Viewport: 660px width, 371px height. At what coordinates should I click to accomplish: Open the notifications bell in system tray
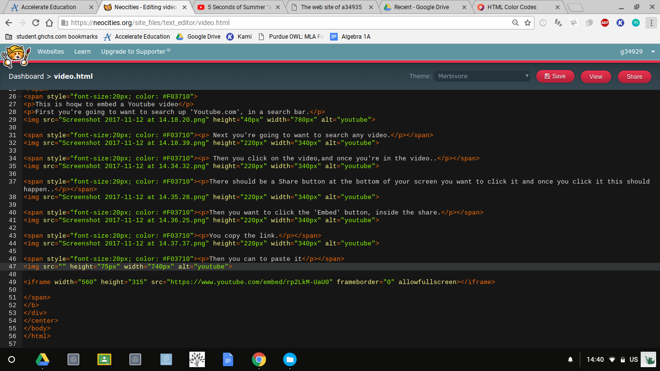[570, 359]
